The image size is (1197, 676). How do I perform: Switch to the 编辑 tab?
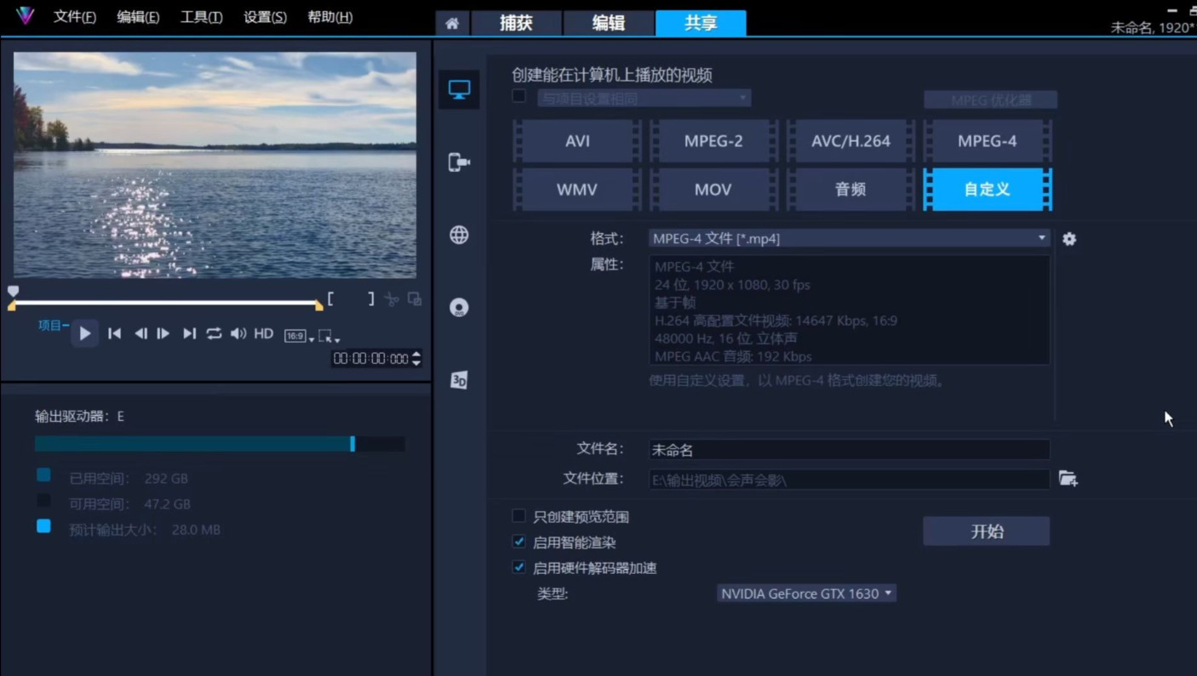coord(608,24)
